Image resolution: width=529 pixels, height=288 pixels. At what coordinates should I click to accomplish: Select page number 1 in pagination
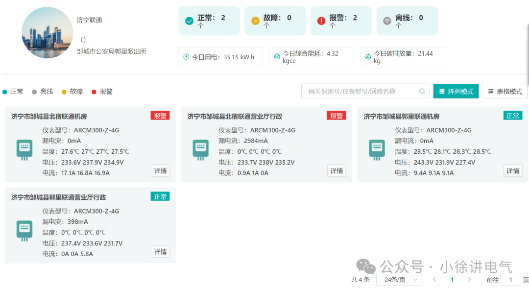click(452, 280)
